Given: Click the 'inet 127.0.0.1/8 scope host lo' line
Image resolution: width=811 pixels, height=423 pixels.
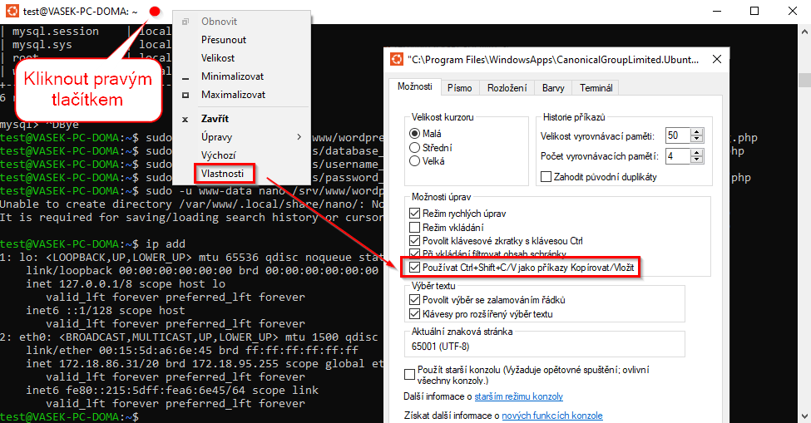Looking at the screenshot, I should [x=126, y=283].
